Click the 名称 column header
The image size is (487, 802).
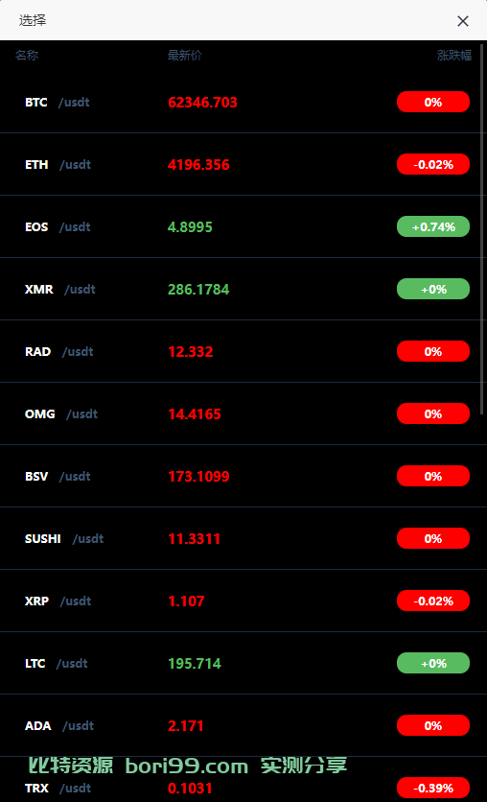point(27,56)
